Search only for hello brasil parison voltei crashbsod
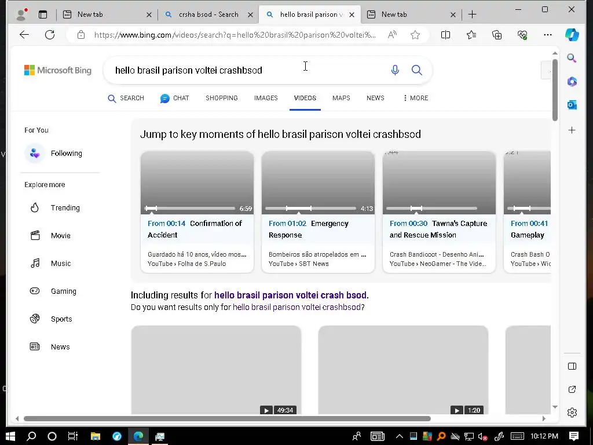Viewport: 593px width, 445px height. [296, 307]
